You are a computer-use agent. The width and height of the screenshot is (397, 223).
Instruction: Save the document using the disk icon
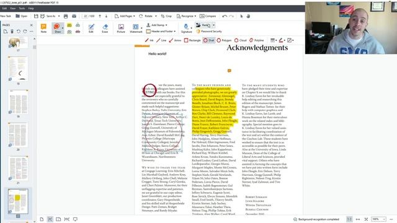click(x=36, y=16)
